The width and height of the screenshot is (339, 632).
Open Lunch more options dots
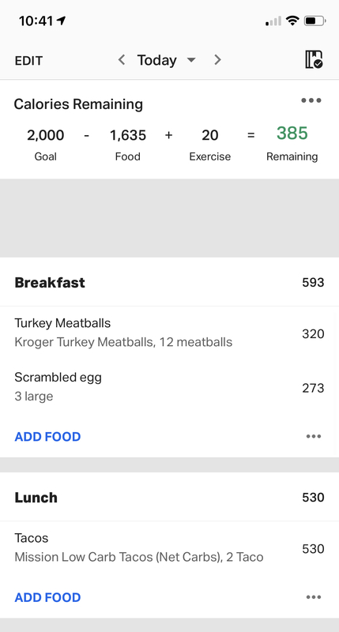coord(314,597)
